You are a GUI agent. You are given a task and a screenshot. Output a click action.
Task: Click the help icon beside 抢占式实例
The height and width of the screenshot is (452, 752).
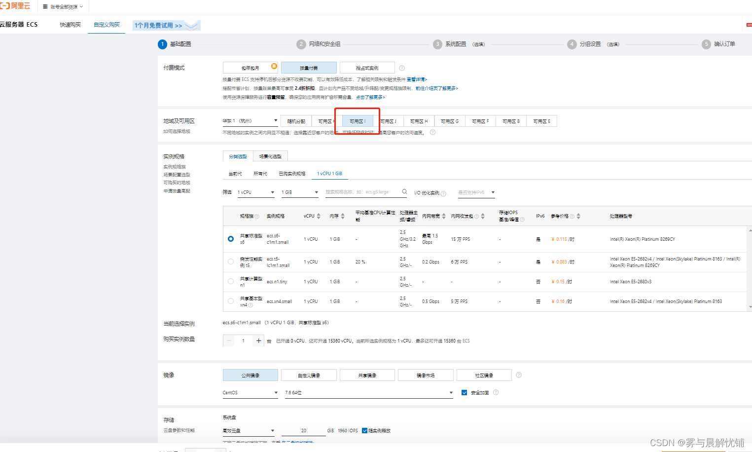point(402,68)
